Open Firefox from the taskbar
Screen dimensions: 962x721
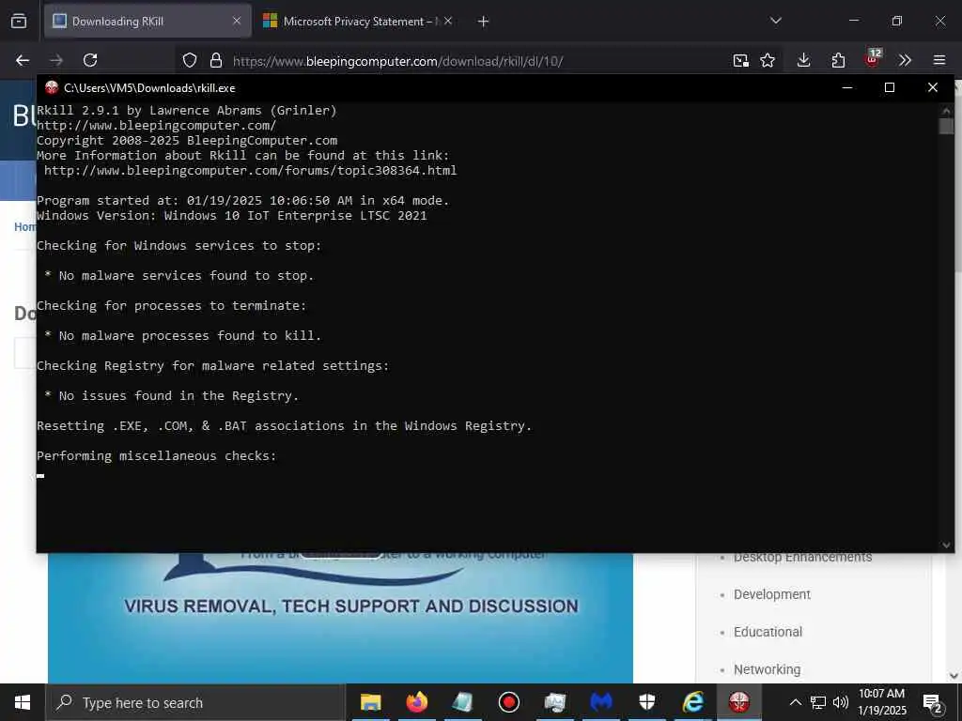tap(416, 702)
